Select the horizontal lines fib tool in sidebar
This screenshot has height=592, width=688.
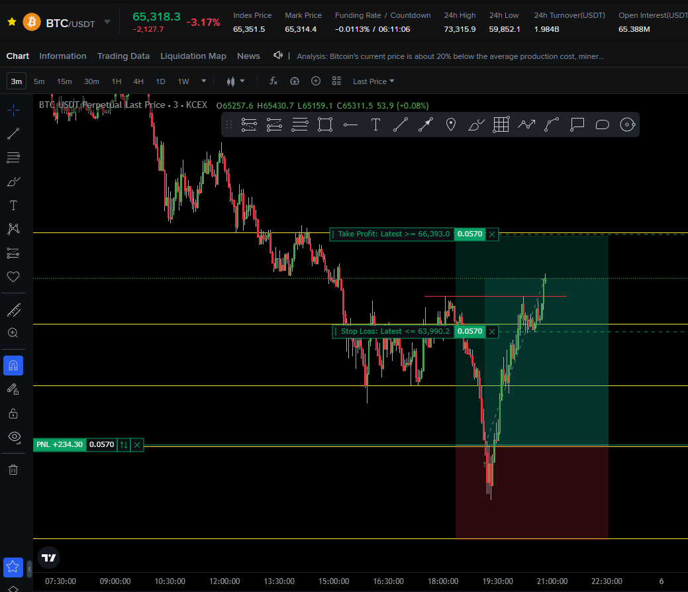[x=13, y=158]
